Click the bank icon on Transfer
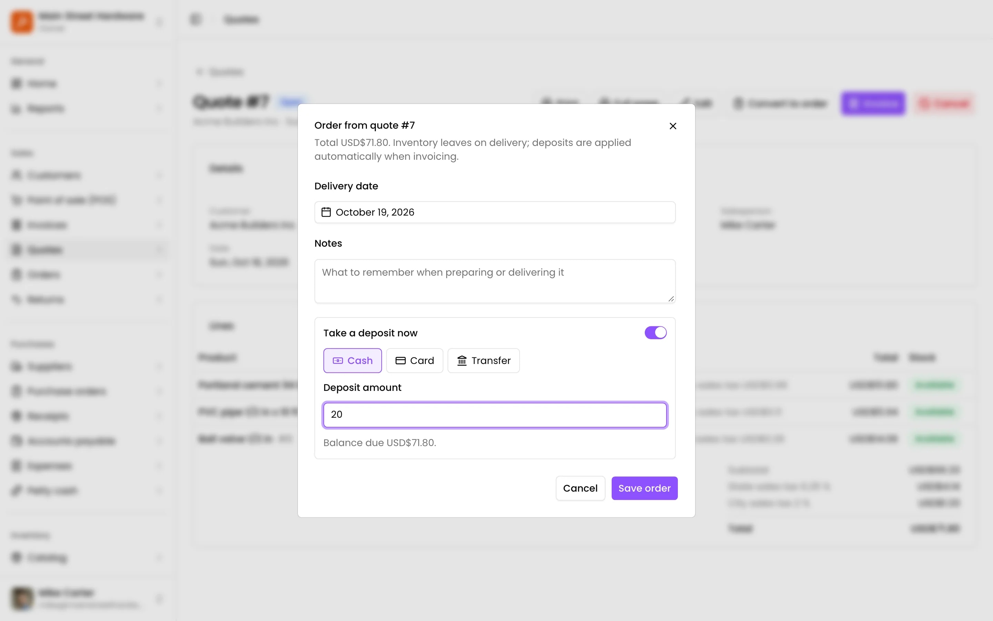Viewport: 993px width, 621px height. [462, 361]
